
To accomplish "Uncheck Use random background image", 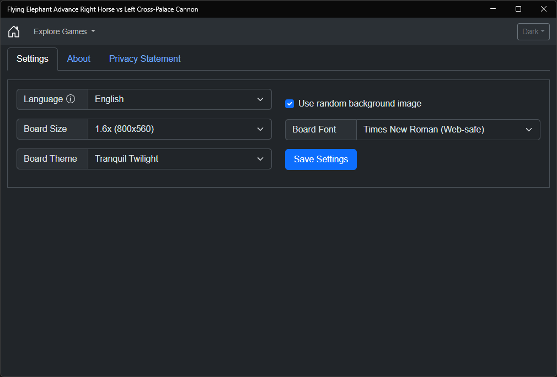I will (x=290, y=104).
